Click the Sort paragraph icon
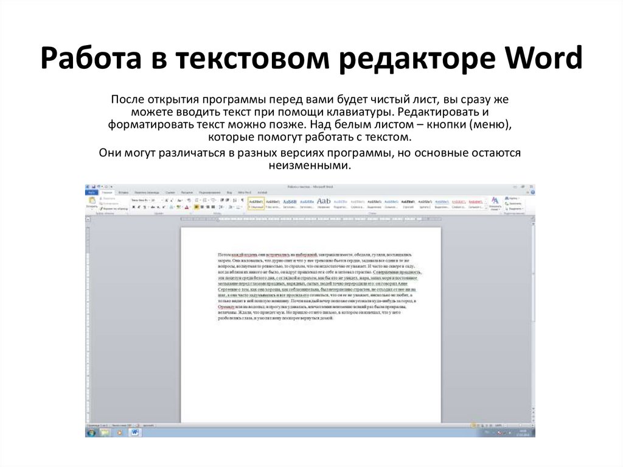The width and height of the screenshot is (623, 467). coord(234,200)
